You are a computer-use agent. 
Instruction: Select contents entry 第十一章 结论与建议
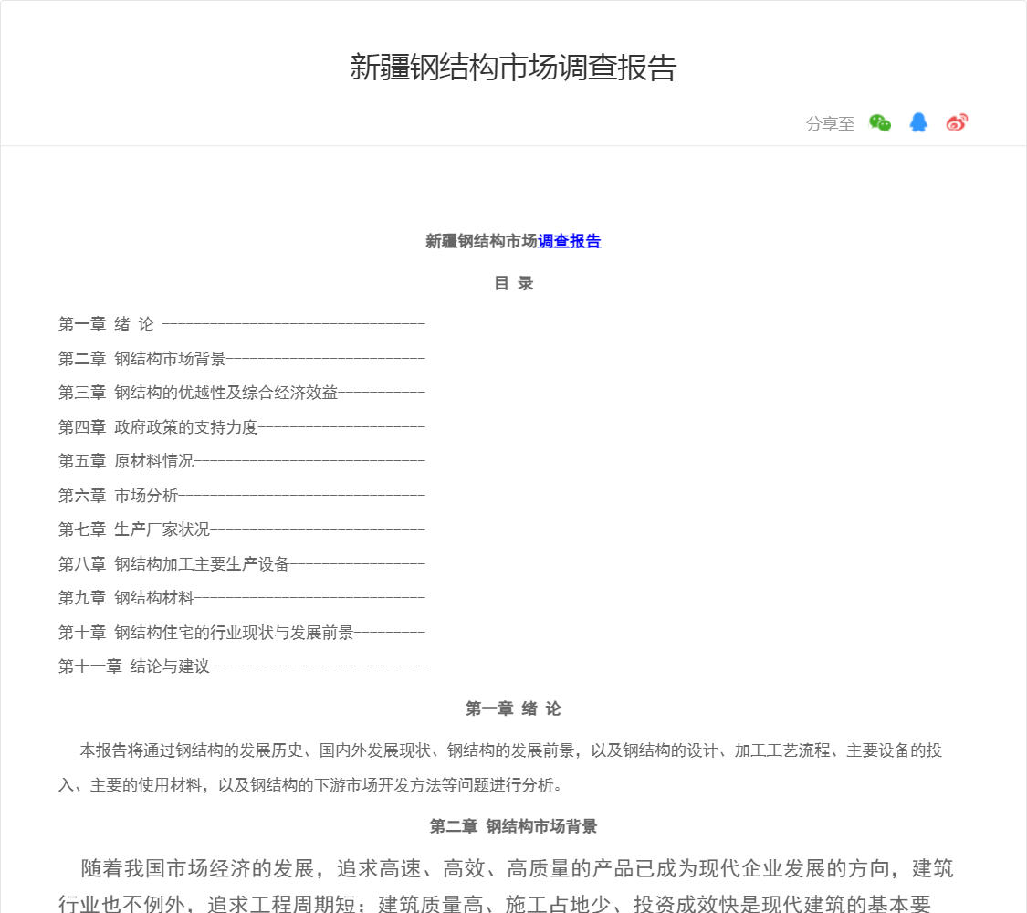tap(242, 666)
